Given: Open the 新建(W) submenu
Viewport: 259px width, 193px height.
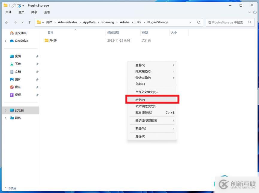Looking at the screenshot, I should tap(152, 128).
